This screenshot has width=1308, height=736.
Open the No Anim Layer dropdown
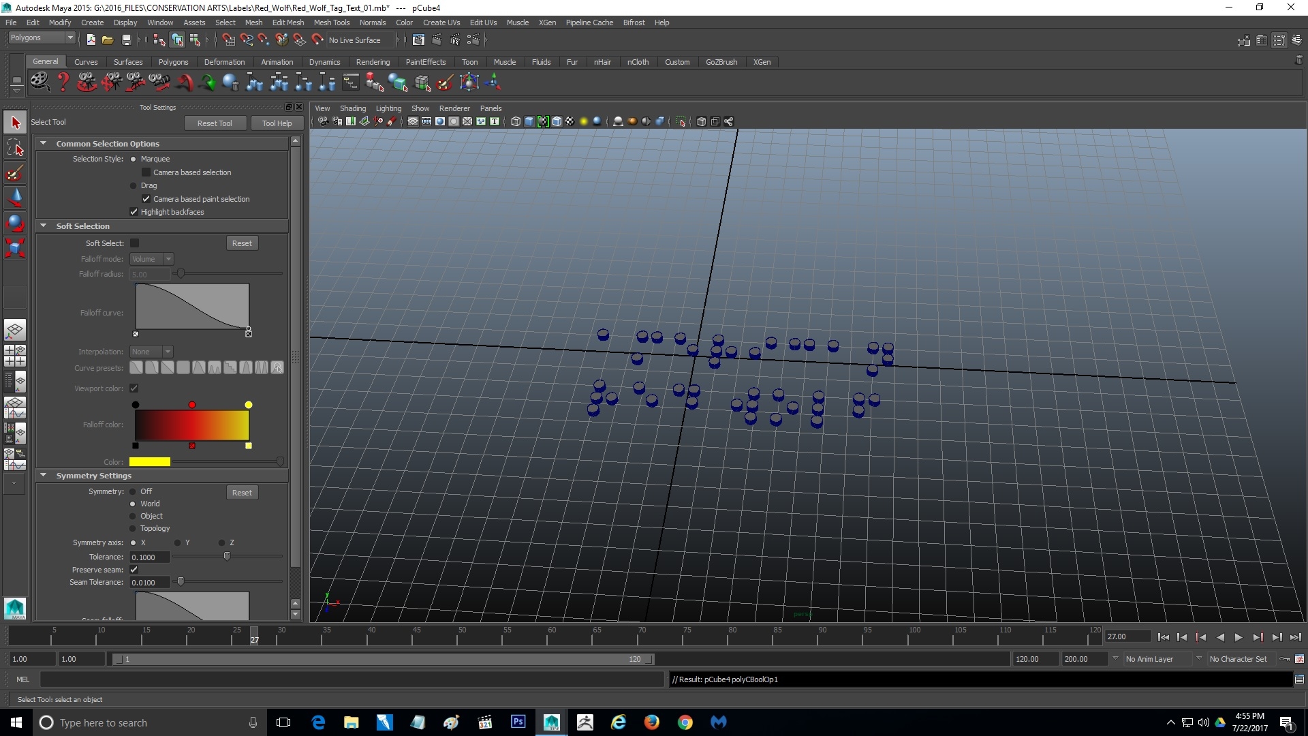pos(1157,659)
